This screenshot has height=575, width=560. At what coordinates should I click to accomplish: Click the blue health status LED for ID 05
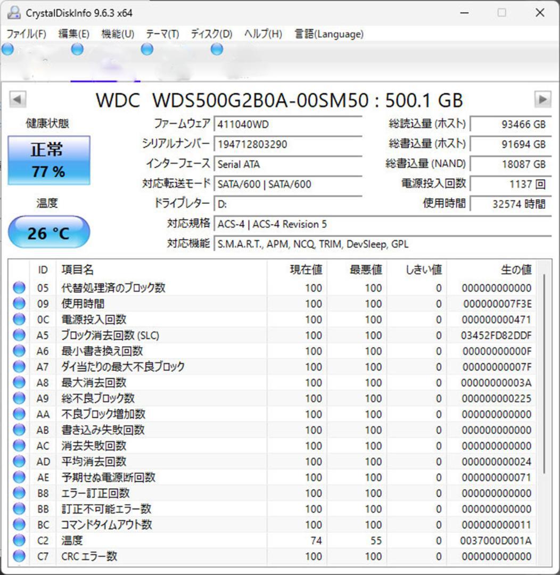coord(19,287)
